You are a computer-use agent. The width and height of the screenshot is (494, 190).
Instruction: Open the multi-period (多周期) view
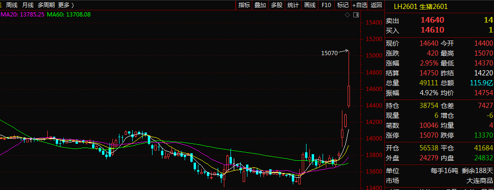46,5
